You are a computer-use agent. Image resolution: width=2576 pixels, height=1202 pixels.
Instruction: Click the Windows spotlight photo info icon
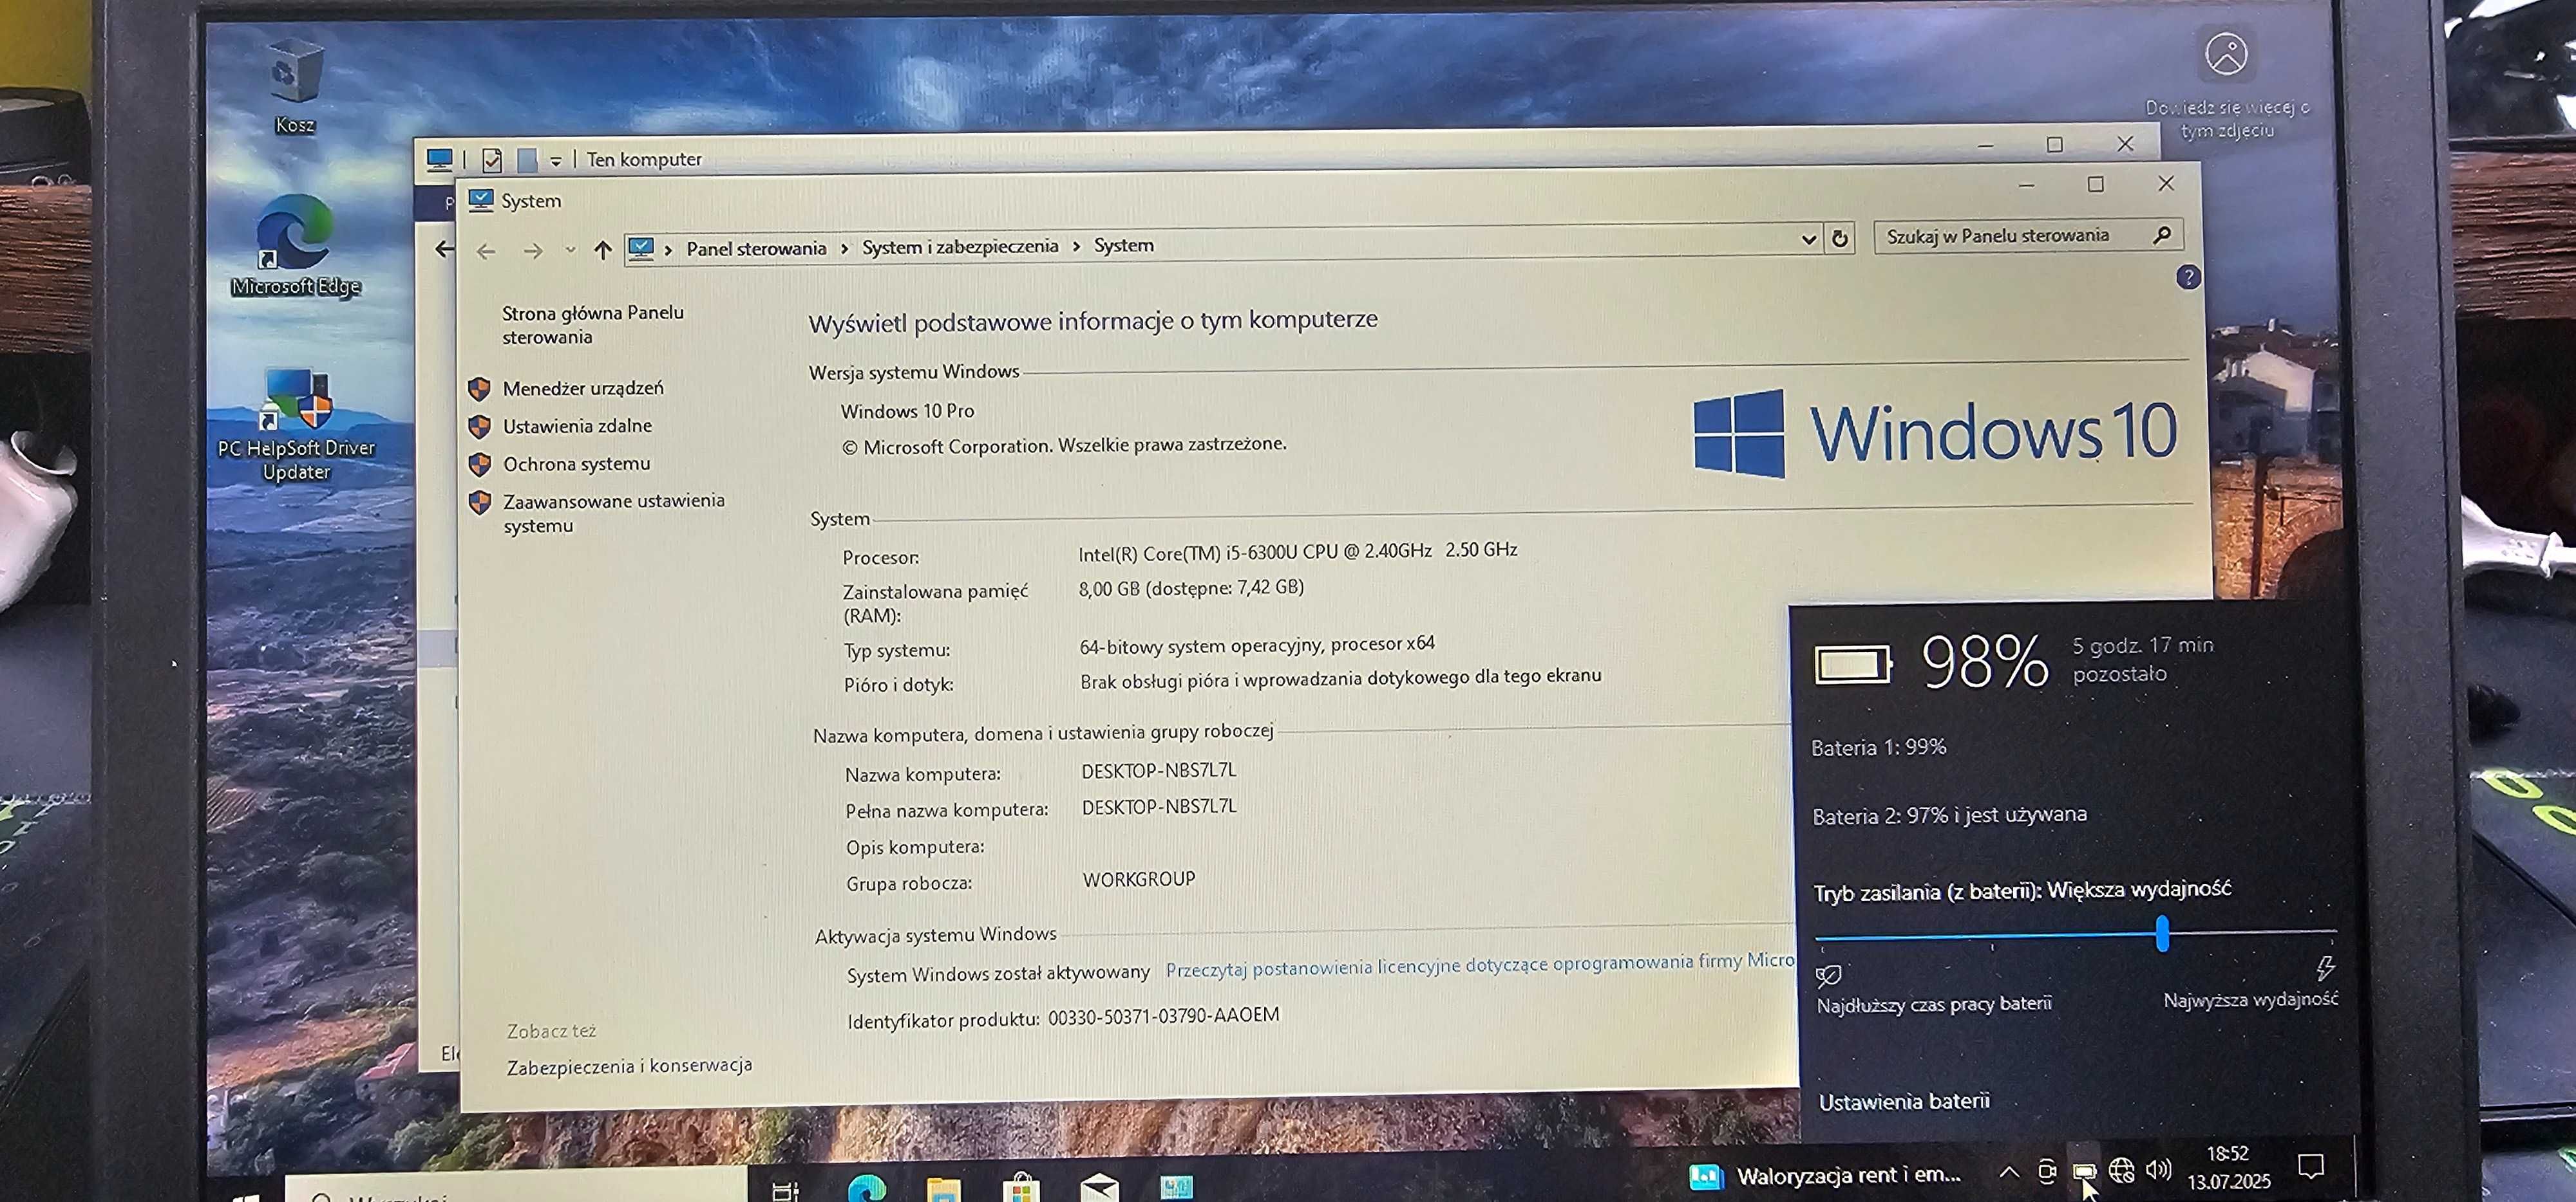tap(2226, 53)
